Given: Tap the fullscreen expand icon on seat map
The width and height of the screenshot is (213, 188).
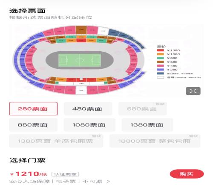Looking at the screenshot, I should click(x=193, y=91).
